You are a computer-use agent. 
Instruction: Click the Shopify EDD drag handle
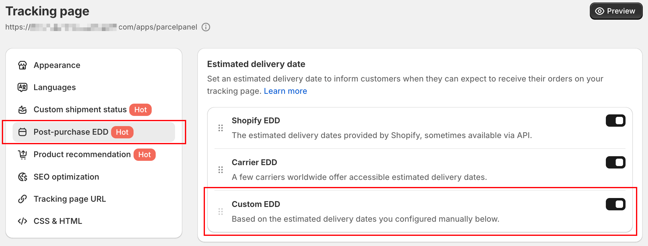point(221,128)
